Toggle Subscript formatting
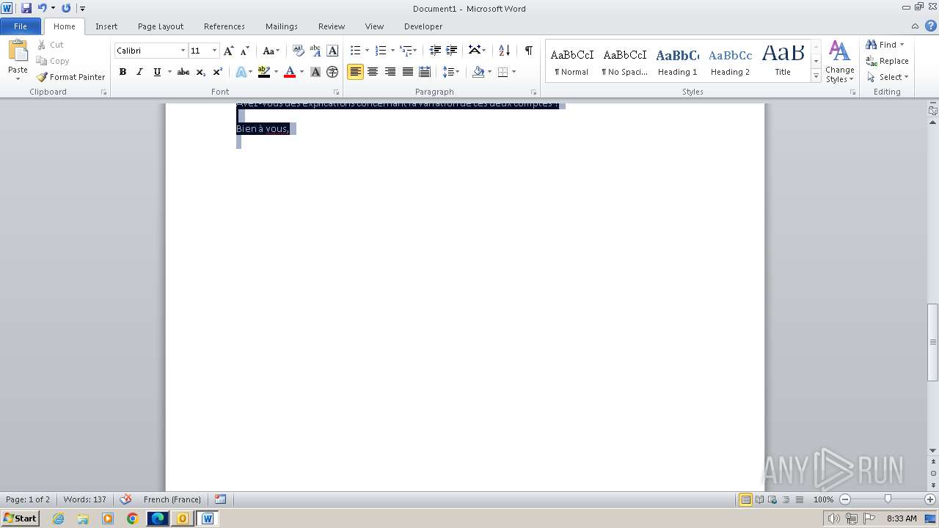The width and height of the screenshot is (939, 528). pyautogui.click(x=201, y=72)
